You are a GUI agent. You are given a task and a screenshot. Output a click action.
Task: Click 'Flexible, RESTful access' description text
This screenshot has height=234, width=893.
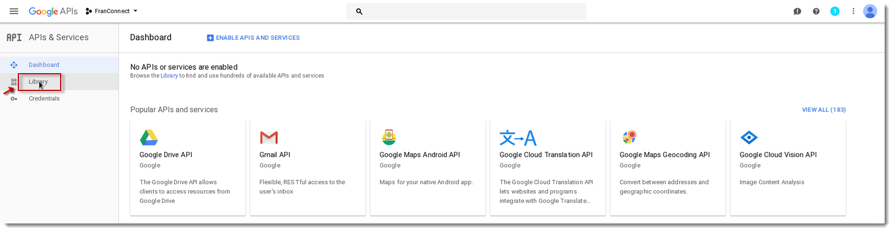[302, 187]
